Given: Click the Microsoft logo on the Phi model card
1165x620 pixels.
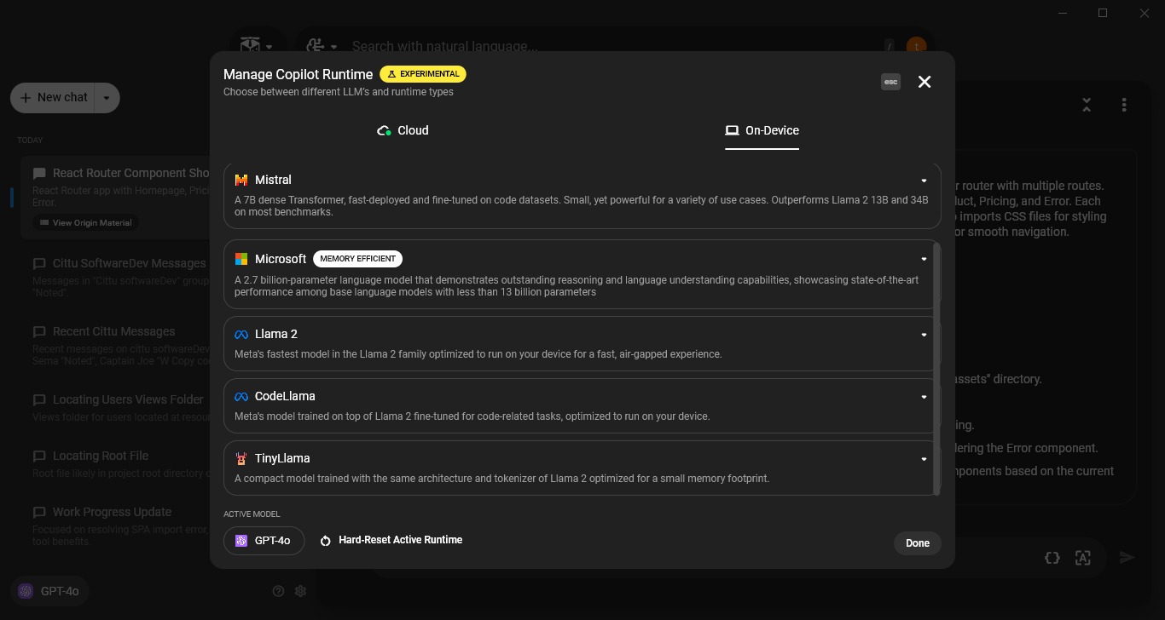Looking at the screenshot, I should pos(241,259).
